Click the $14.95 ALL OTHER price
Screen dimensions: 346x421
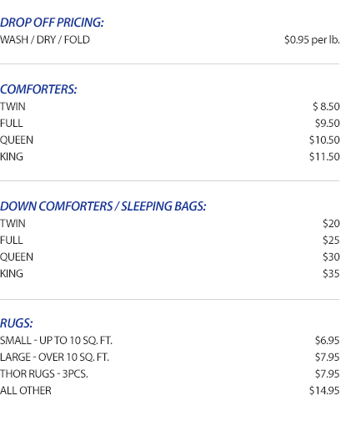coord(324,391)
